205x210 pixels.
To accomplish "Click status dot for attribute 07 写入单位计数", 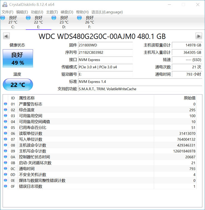I will point(5,139).
